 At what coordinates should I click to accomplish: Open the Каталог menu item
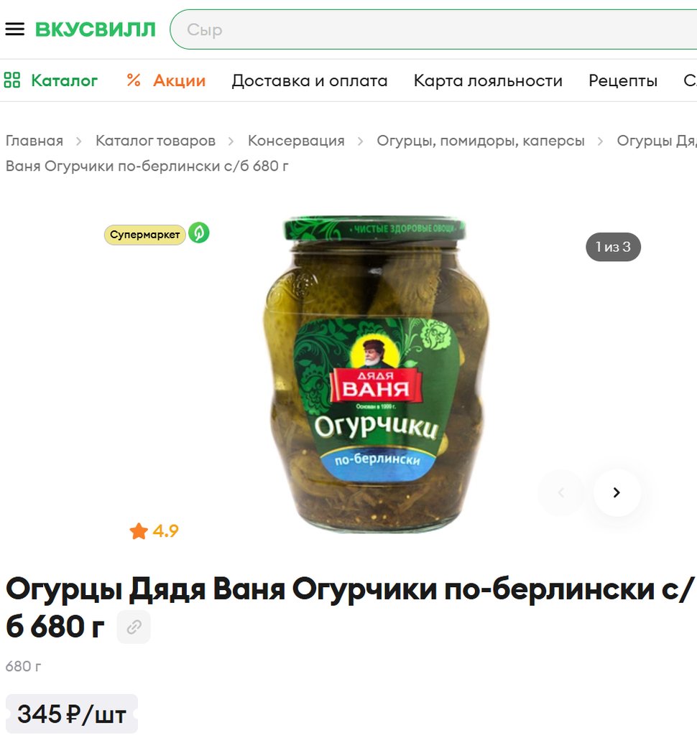[x=64, y=80]
